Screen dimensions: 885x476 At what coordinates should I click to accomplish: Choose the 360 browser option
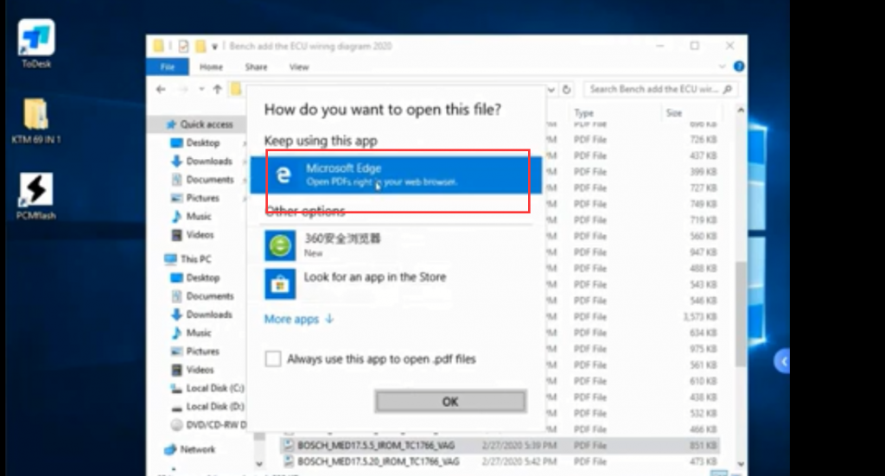point(396,245)
